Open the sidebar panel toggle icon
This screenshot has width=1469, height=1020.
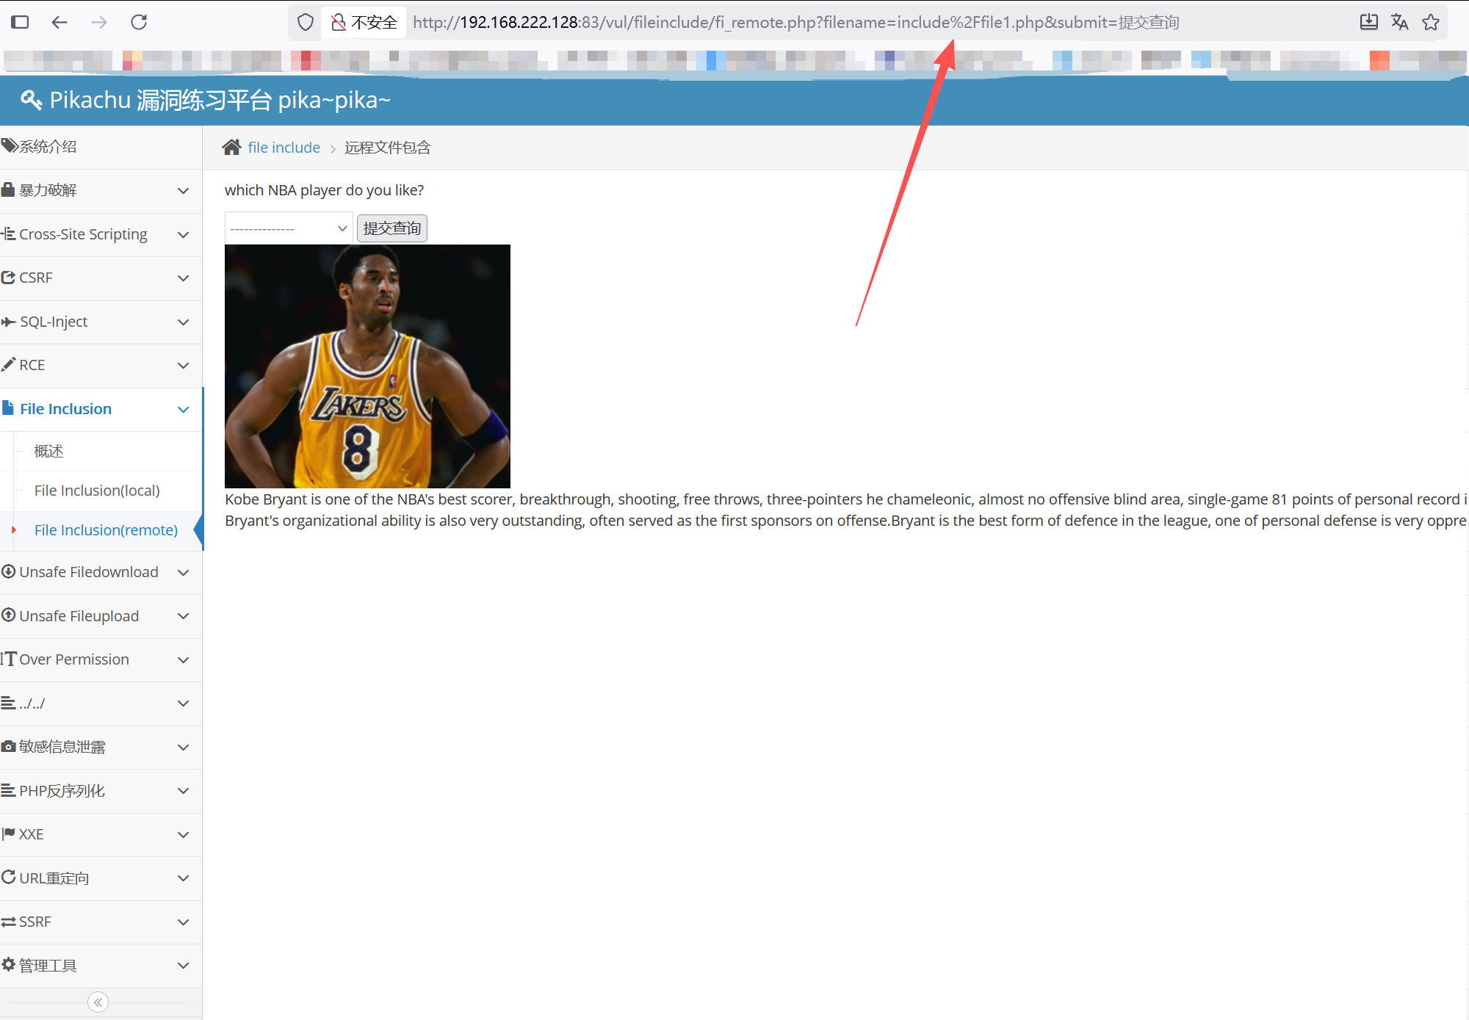(20, 22)
